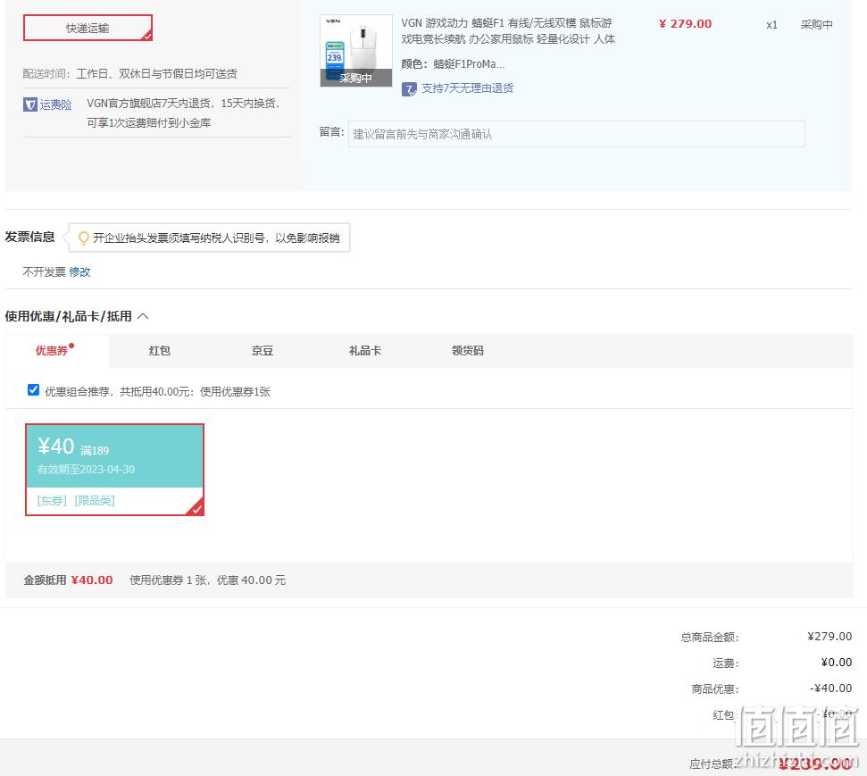This screenshot has width=867, height=776.
Task: Click the 商品优惠 -¥40.00 value
Action: pos(830,688)
